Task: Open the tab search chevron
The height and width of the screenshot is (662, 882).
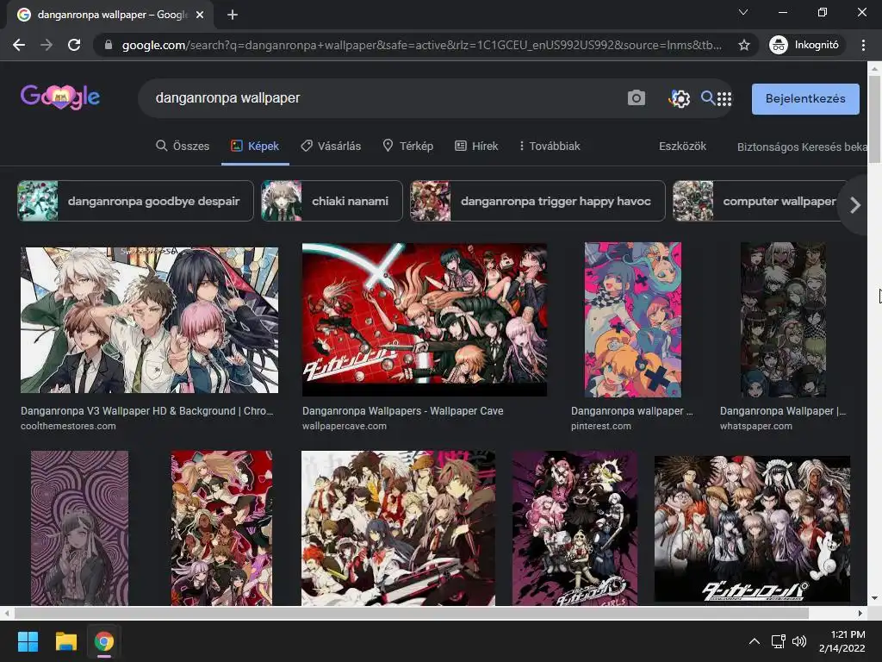Action: click(x=743, y=12)
